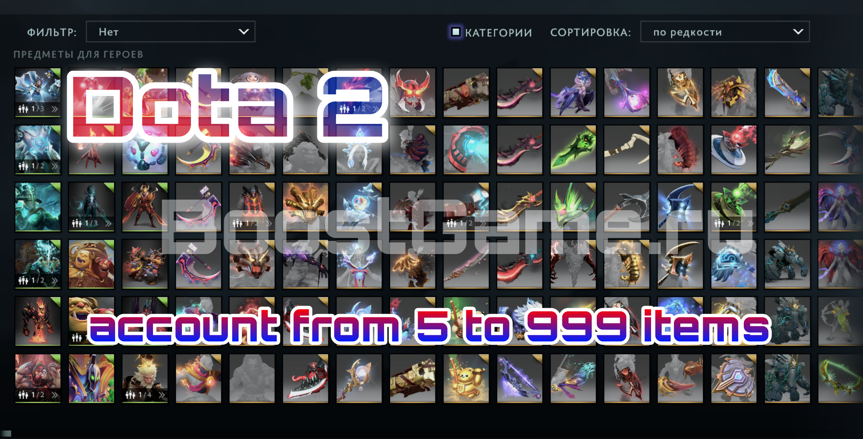Image resolution: width=863 pixels, height=439 pixels.
Task: Select the golden winged armor item
Action: (x=680, y=93)
